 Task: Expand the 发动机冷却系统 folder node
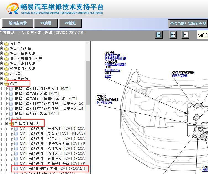[1, 63]
